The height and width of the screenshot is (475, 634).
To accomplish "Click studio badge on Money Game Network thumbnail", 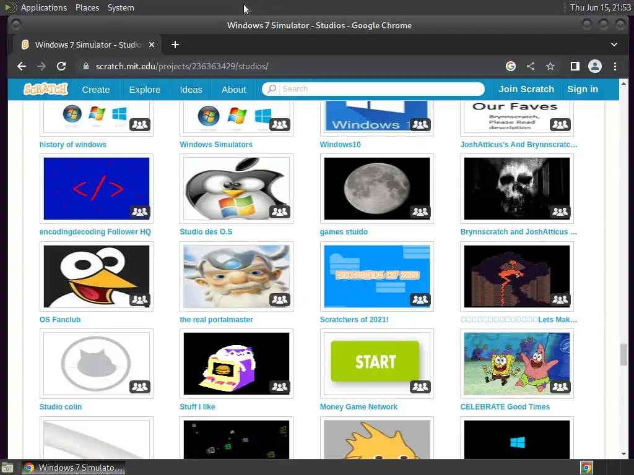I will pyautogui.click(x=420, y=387).
